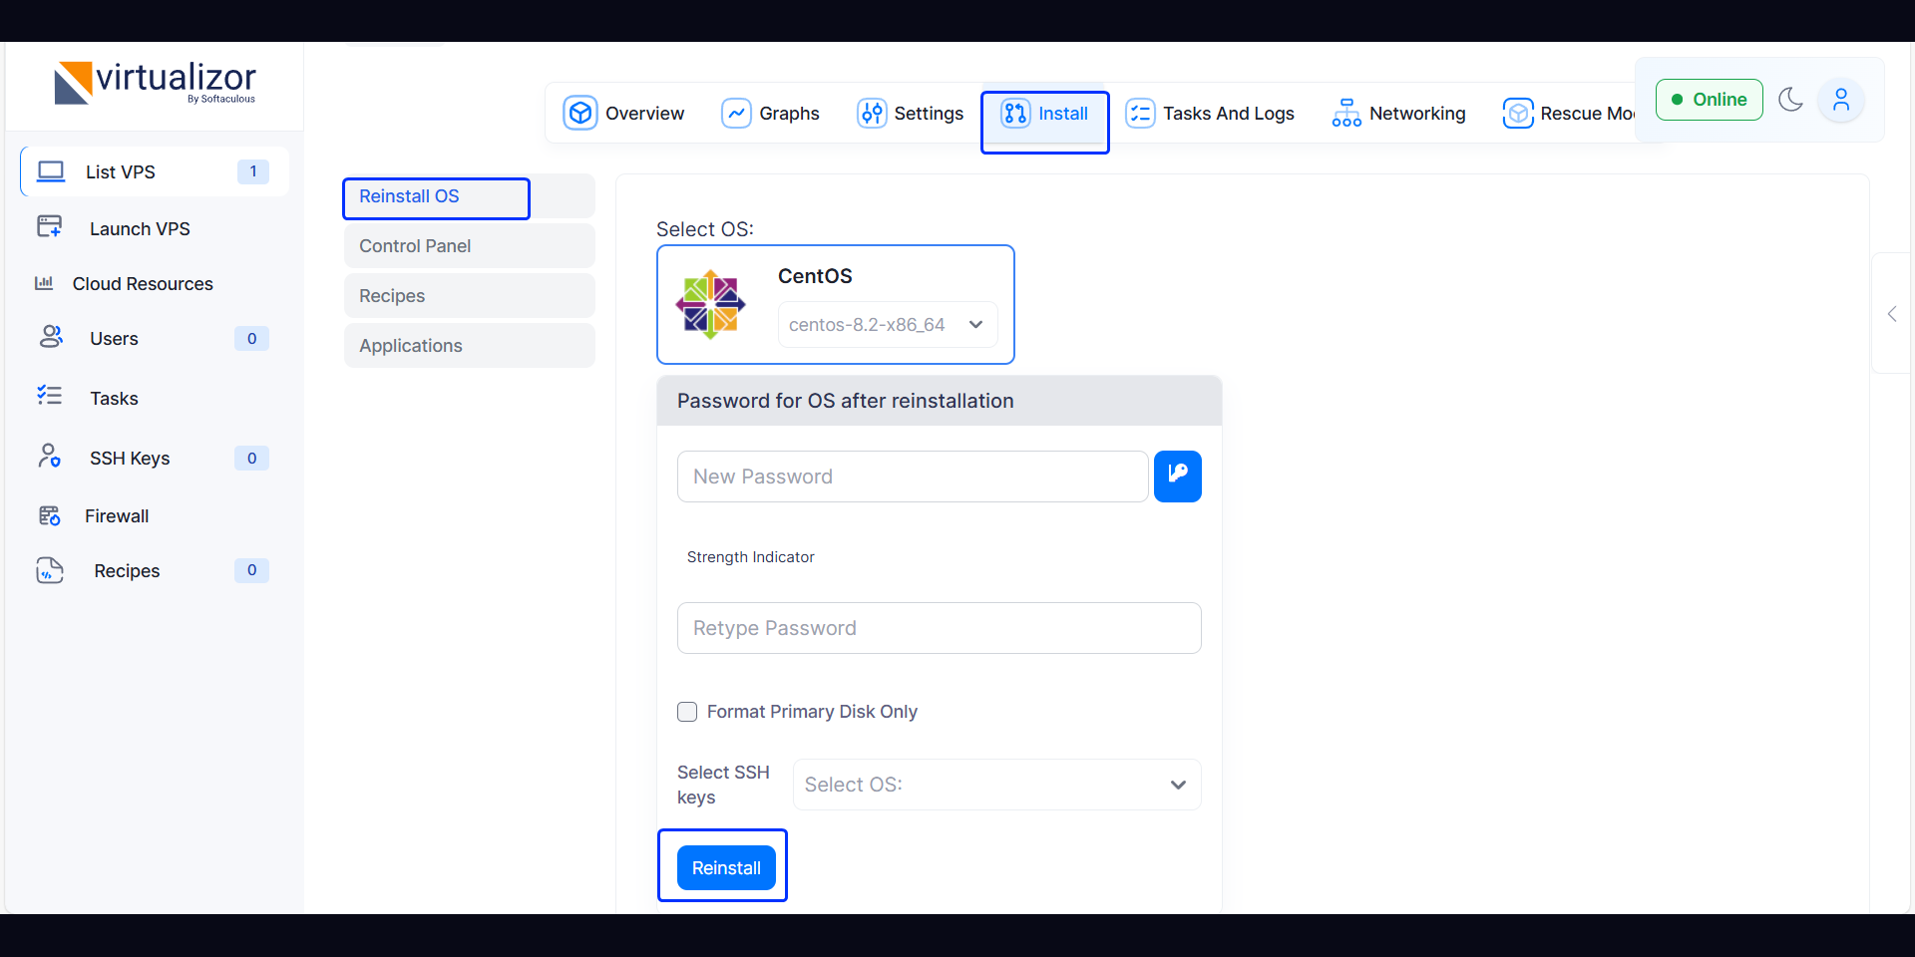Open the Tasks And Logs tab

tap(1210, 113)
